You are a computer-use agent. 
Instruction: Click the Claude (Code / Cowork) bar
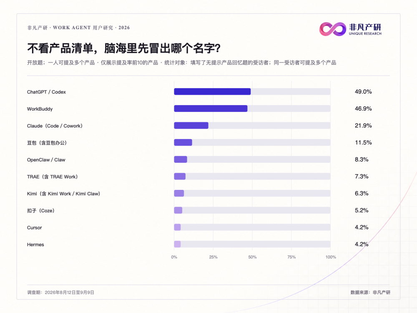click(191, 125)
